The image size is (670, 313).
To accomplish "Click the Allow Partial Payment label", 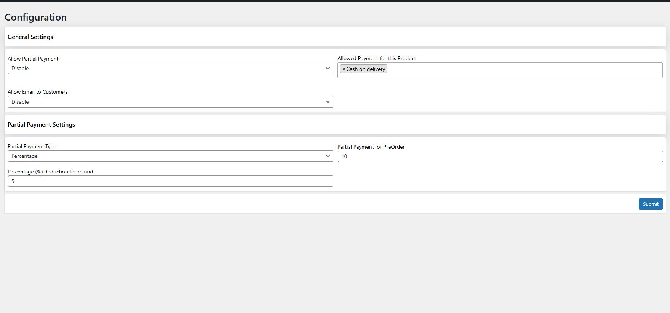I will click(x=33, y=59).
